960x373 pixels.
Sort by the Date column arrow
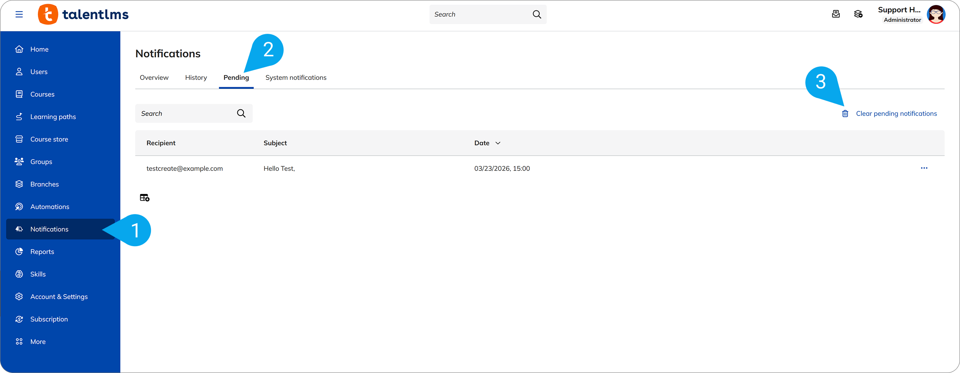point(498,143)
